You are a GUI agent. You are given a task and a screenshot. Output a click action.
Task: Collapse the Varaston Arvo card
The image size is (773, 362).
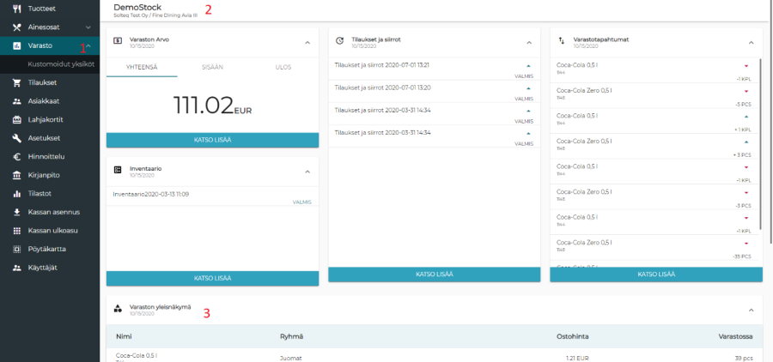307,41
